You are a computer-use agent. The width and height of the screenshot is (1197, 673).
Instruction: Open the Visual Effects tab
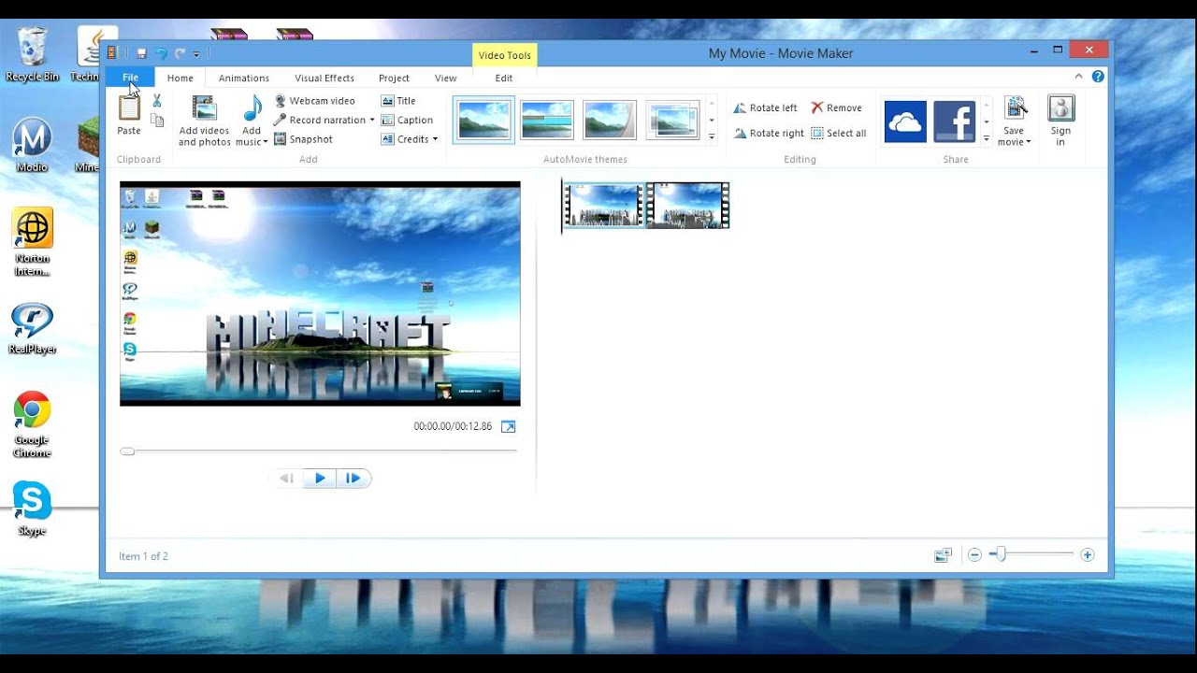tap(324, 79)
